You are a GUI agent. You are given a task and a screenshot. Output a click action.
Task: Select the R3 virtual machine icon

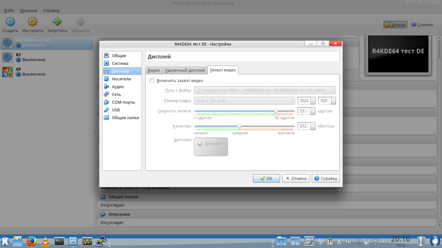point(7,57)
